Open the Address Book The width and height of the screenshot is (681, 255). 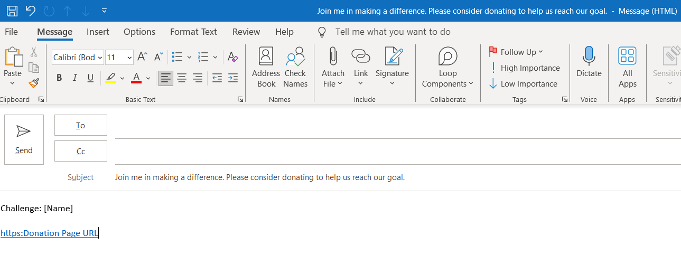coord(266,57)
